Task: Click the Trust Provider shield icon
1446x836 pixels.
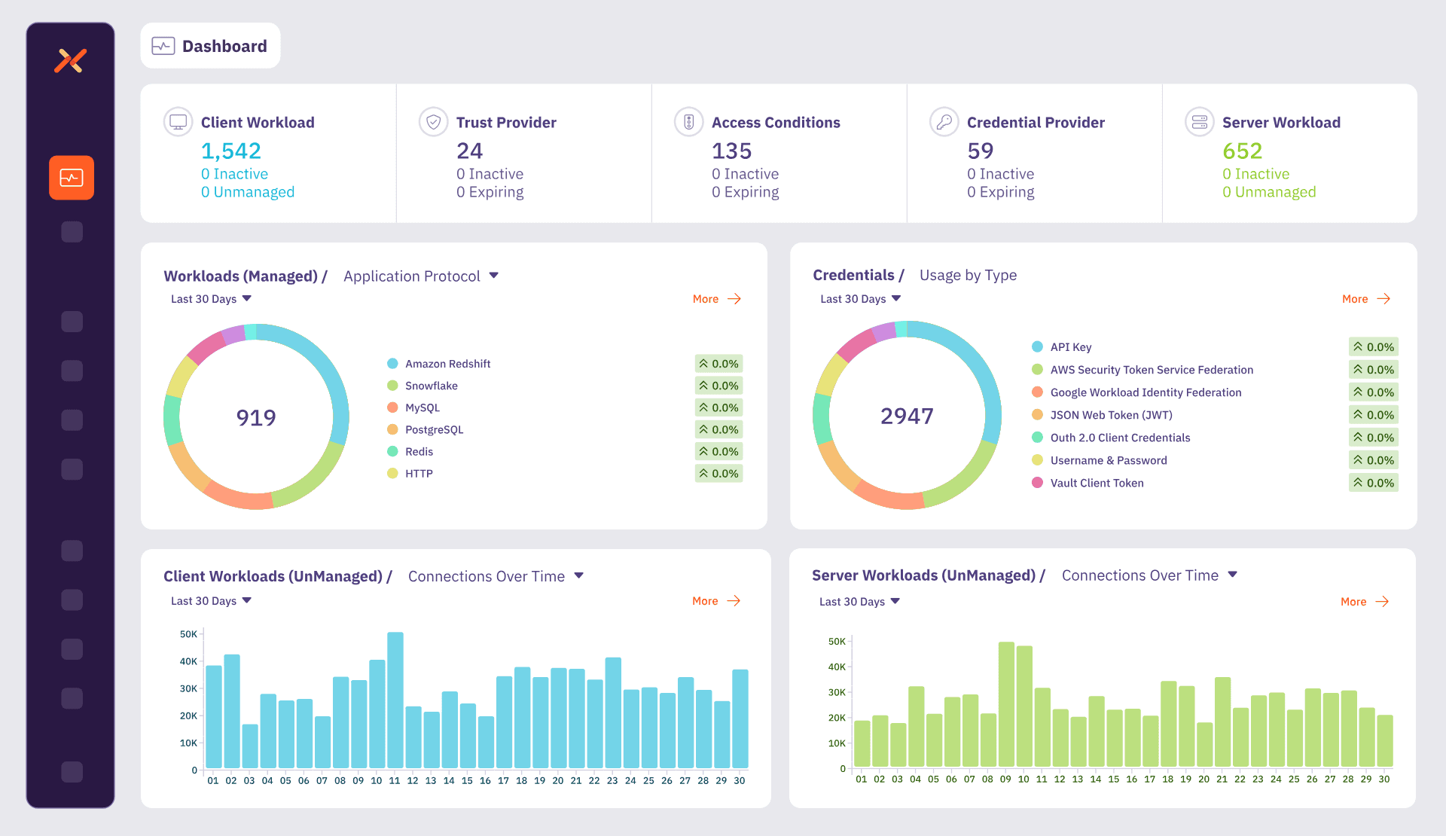Action: pyautogui.click(x=434, y=122)
